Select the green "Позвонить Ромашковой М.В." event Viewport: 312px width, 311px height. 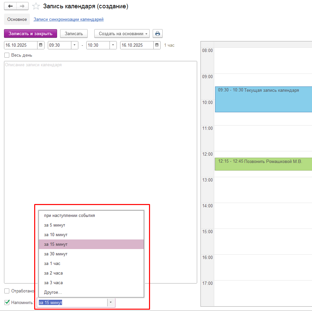coord(262,164)
